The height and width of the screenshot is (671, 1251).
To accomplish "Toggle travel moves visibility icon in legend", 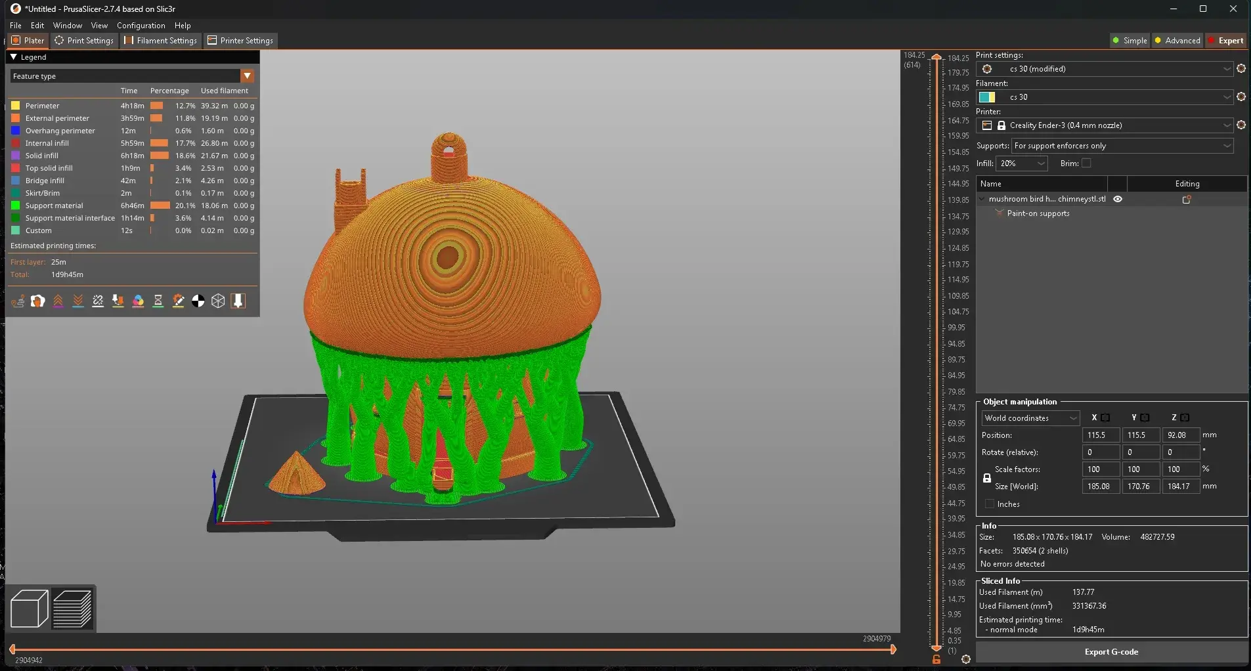I will pos(18,301).
